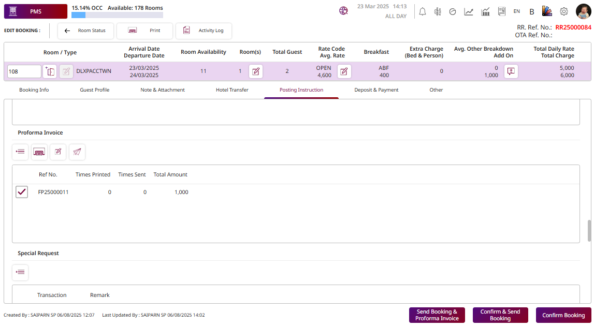Send the proforma invoice via paper plane icon
The height and width of the screenshot is (327, 594).
(77, 152)
